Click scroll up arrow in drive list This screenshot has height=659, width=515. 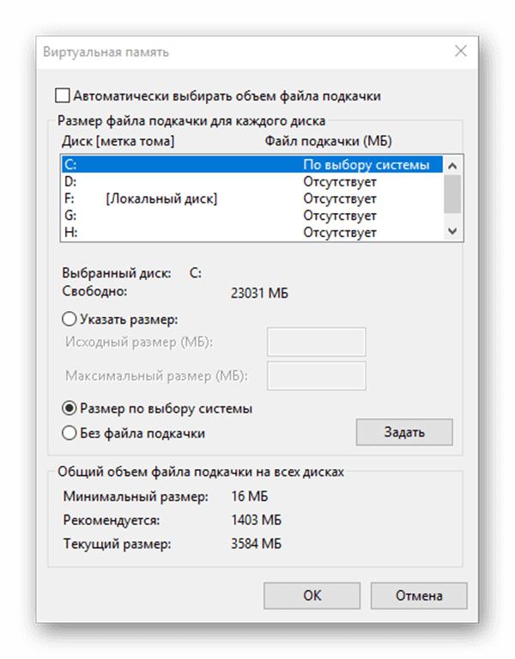pos(452,166)
